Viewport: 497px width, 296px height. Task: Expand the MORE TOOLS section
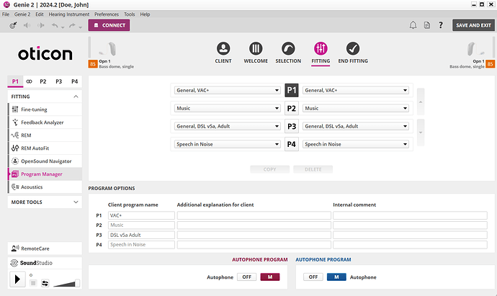point(76,202)
